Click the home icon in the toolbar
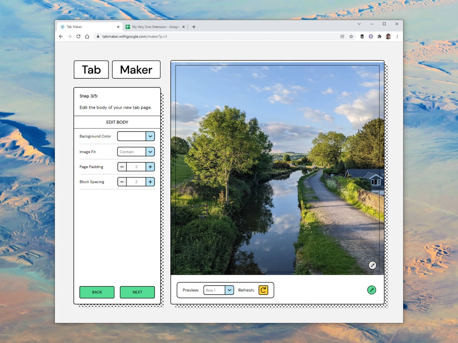The height and width of the screenshot is (343, 458). tap(87, 36)
